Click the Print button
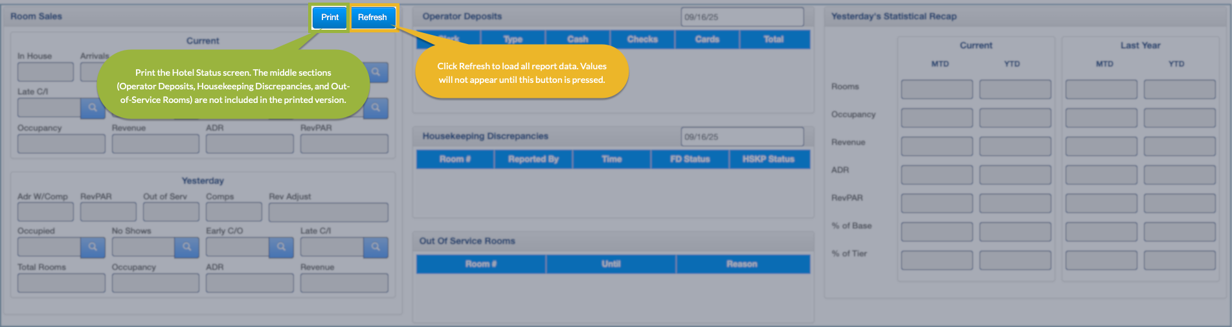This screenshot has width=1232, height=327. [330, 17]
